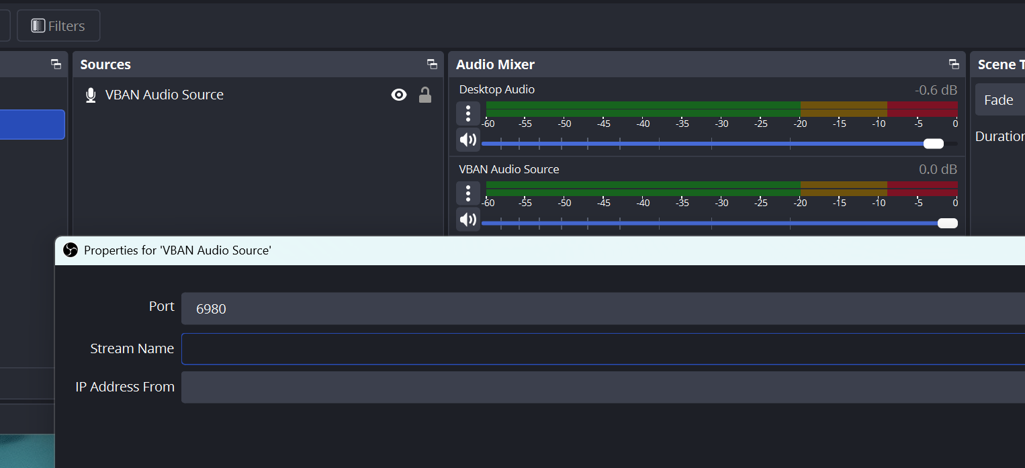The width and height of the screenshot is (1025, 468).
Task: Select the highlighted scene in Scenes list
Action: (32, 125)
